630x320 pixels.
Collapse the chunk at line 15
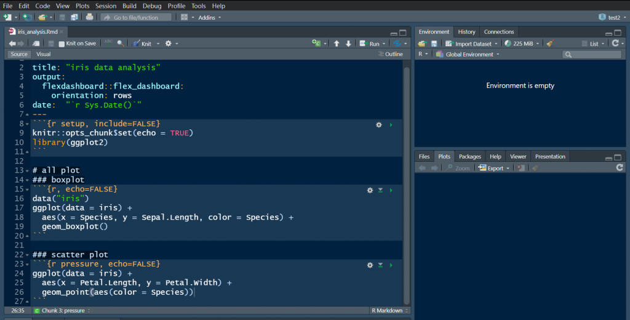(27, 190)
